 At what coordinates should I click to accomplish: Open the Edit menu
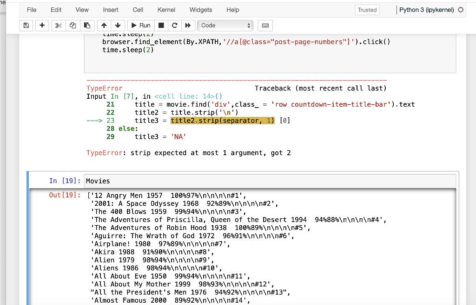56,10
